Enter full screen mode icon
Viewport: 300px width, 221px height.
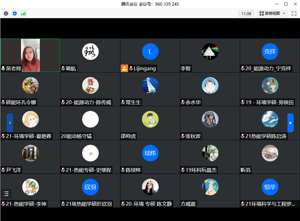294,13
